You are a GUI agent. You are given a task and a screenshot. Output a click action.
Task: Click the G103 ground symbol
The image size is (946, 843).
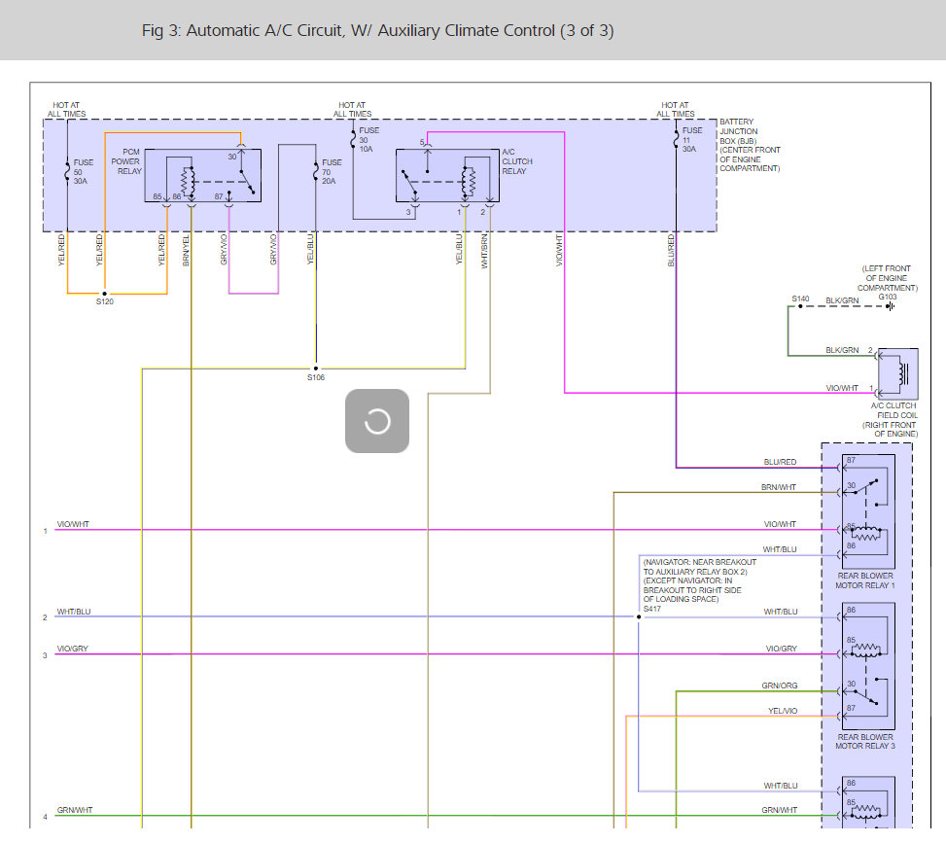pyautogui.click(x=890, y=306)
